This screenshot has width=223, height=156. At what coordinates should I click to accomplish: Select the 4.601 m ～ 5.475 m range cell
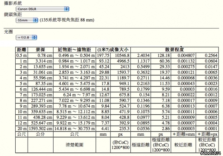(x=74, y=84)
